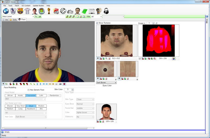Open the Skin Type Clean dropdown

[x=85, y=100]
